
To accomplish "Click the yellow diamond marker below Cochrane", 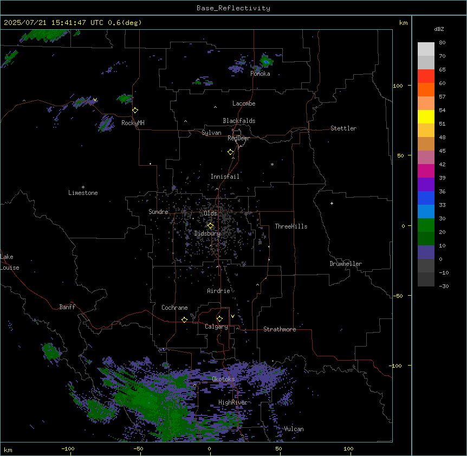I will 184,320.
